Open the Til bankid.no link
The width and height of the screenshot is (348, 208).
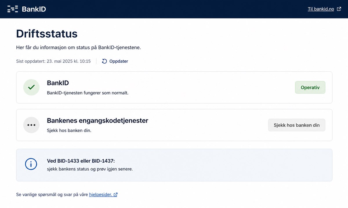321,9
